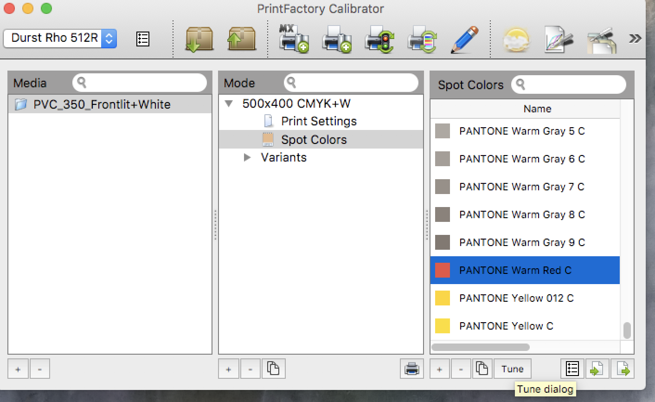The height and width of the screenshot is (402, 655).
Task: Select PANTONE Warm Red C row
Action: click(525, 270)
